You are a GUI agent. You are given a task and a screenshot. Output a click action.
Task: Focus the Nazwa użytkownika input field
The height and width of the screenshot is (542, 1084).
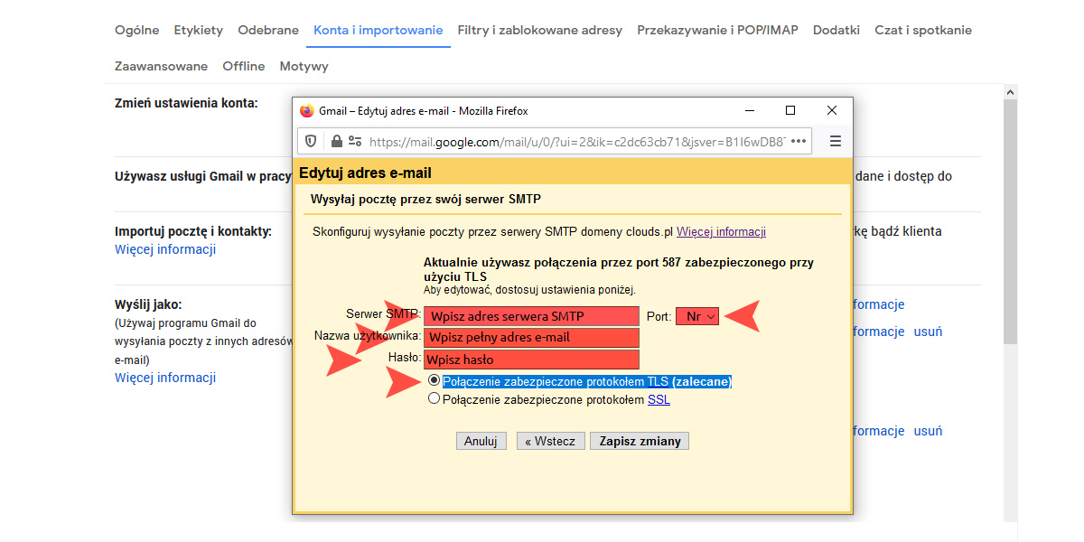(531, 338)
